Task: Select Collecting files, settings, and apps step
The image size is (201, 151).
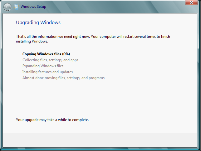Action: point(50,60)
